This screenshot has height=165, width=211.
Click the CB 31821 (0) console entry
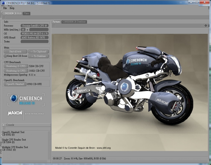click(9, 150)
